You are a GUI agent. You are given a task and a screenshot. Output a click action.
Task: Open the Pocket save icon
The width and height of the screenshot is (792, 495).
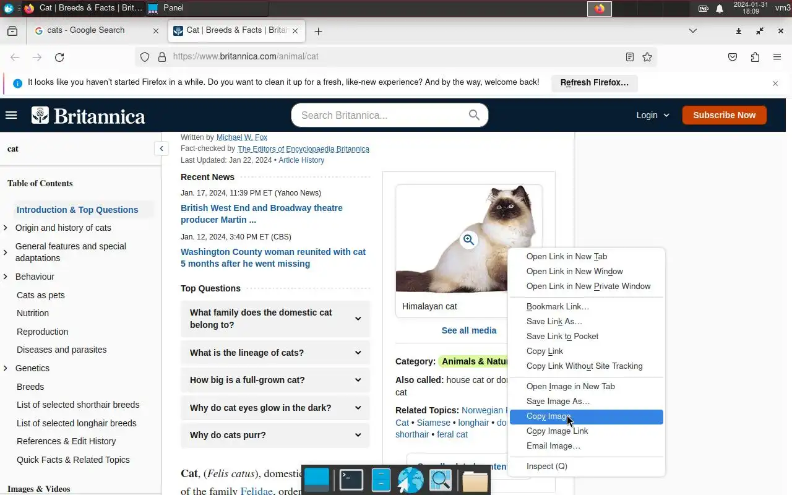733,57
